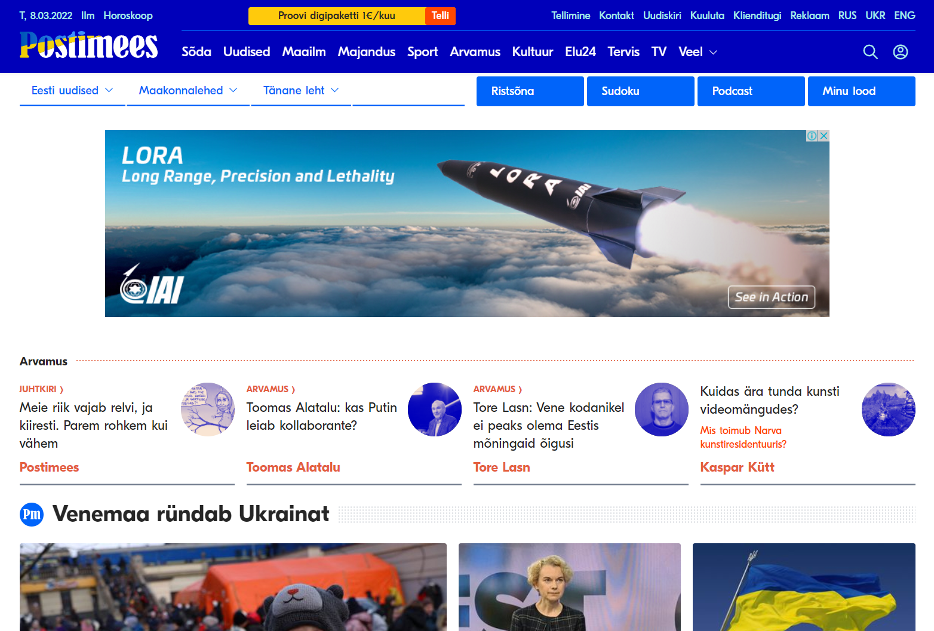Screen dimensions: 934x631
Task: Open Toomas Alatalu's round portrait image
Action: pyautogui.click(x=434, y=410)
